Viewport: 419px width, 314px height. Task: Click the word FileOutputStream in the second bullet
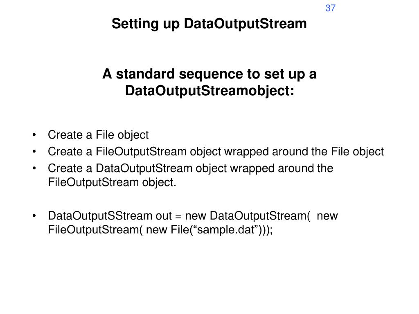pyautogui.click(x=141, y=152)
